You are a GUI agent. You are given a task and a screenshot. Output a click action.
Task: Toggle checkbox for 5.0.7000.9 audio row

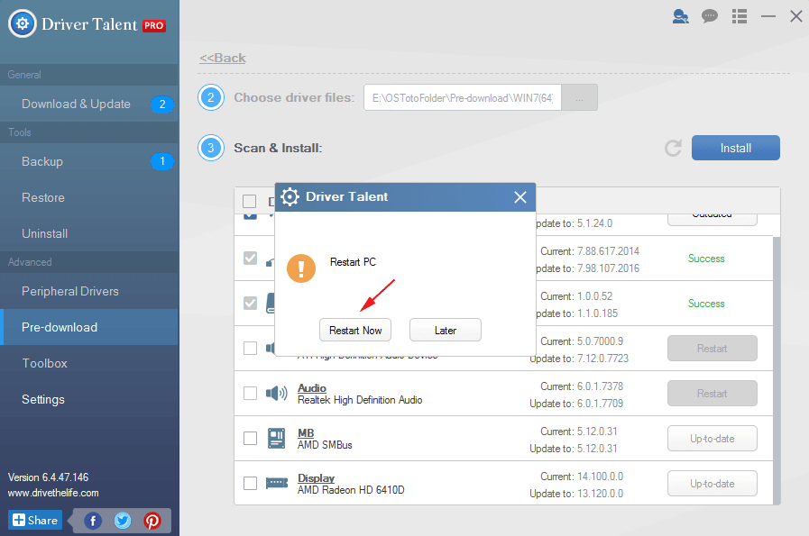[250, 349]
